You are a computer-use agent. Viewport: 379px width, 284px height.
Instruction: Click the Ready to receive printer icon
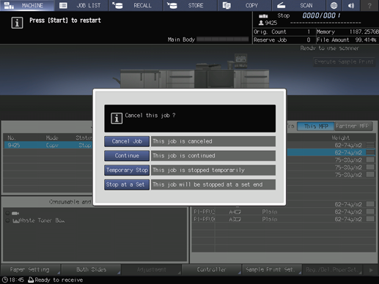(31, 280)
